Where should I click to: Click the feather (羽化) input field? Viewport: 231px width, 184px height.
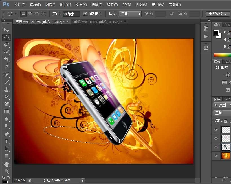tap(71, 14)
